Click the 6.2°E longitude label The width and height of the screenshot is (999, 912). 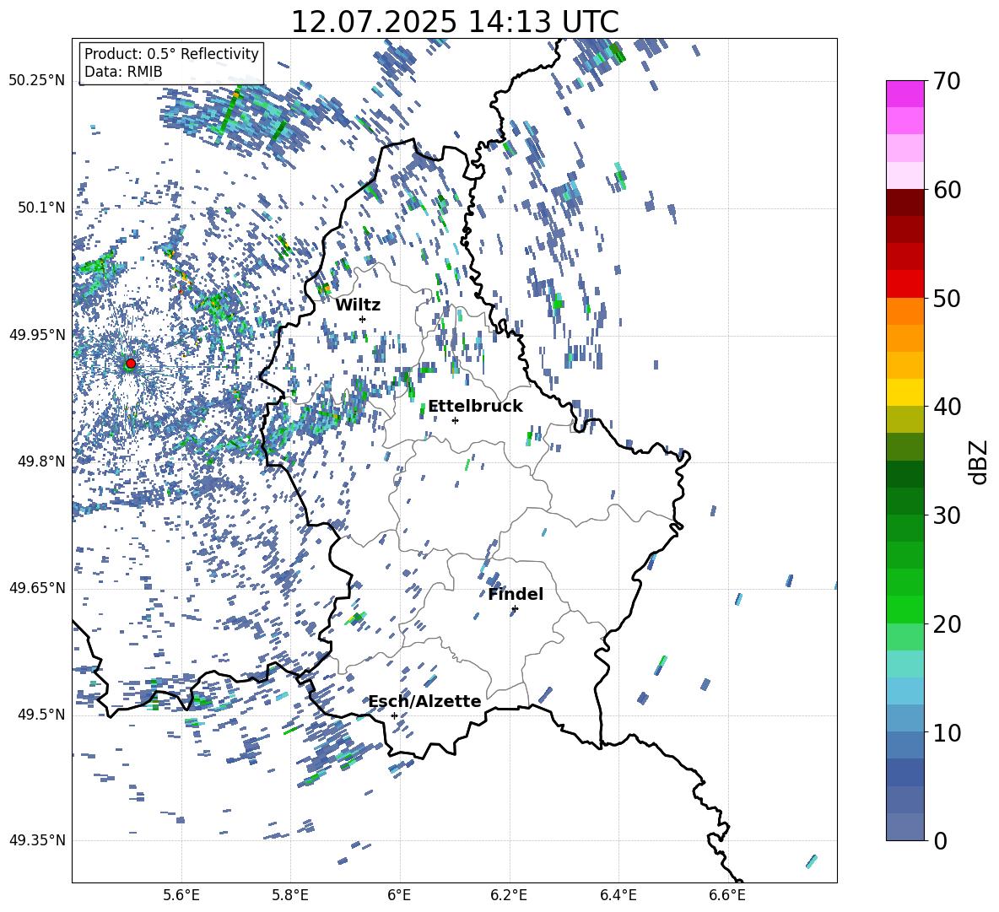point(509,895)
